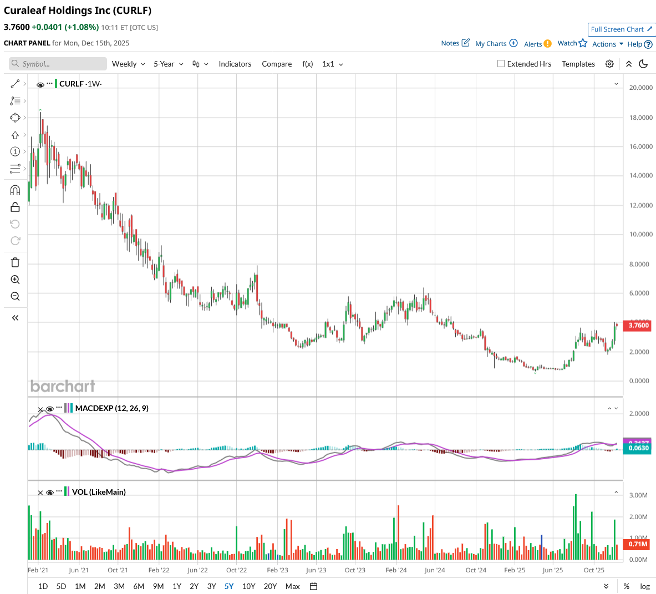Toggle VOL indicator visibility eye
Viewport: 656px width, 594px height.
pyautogui.click(x=50, y=493)
